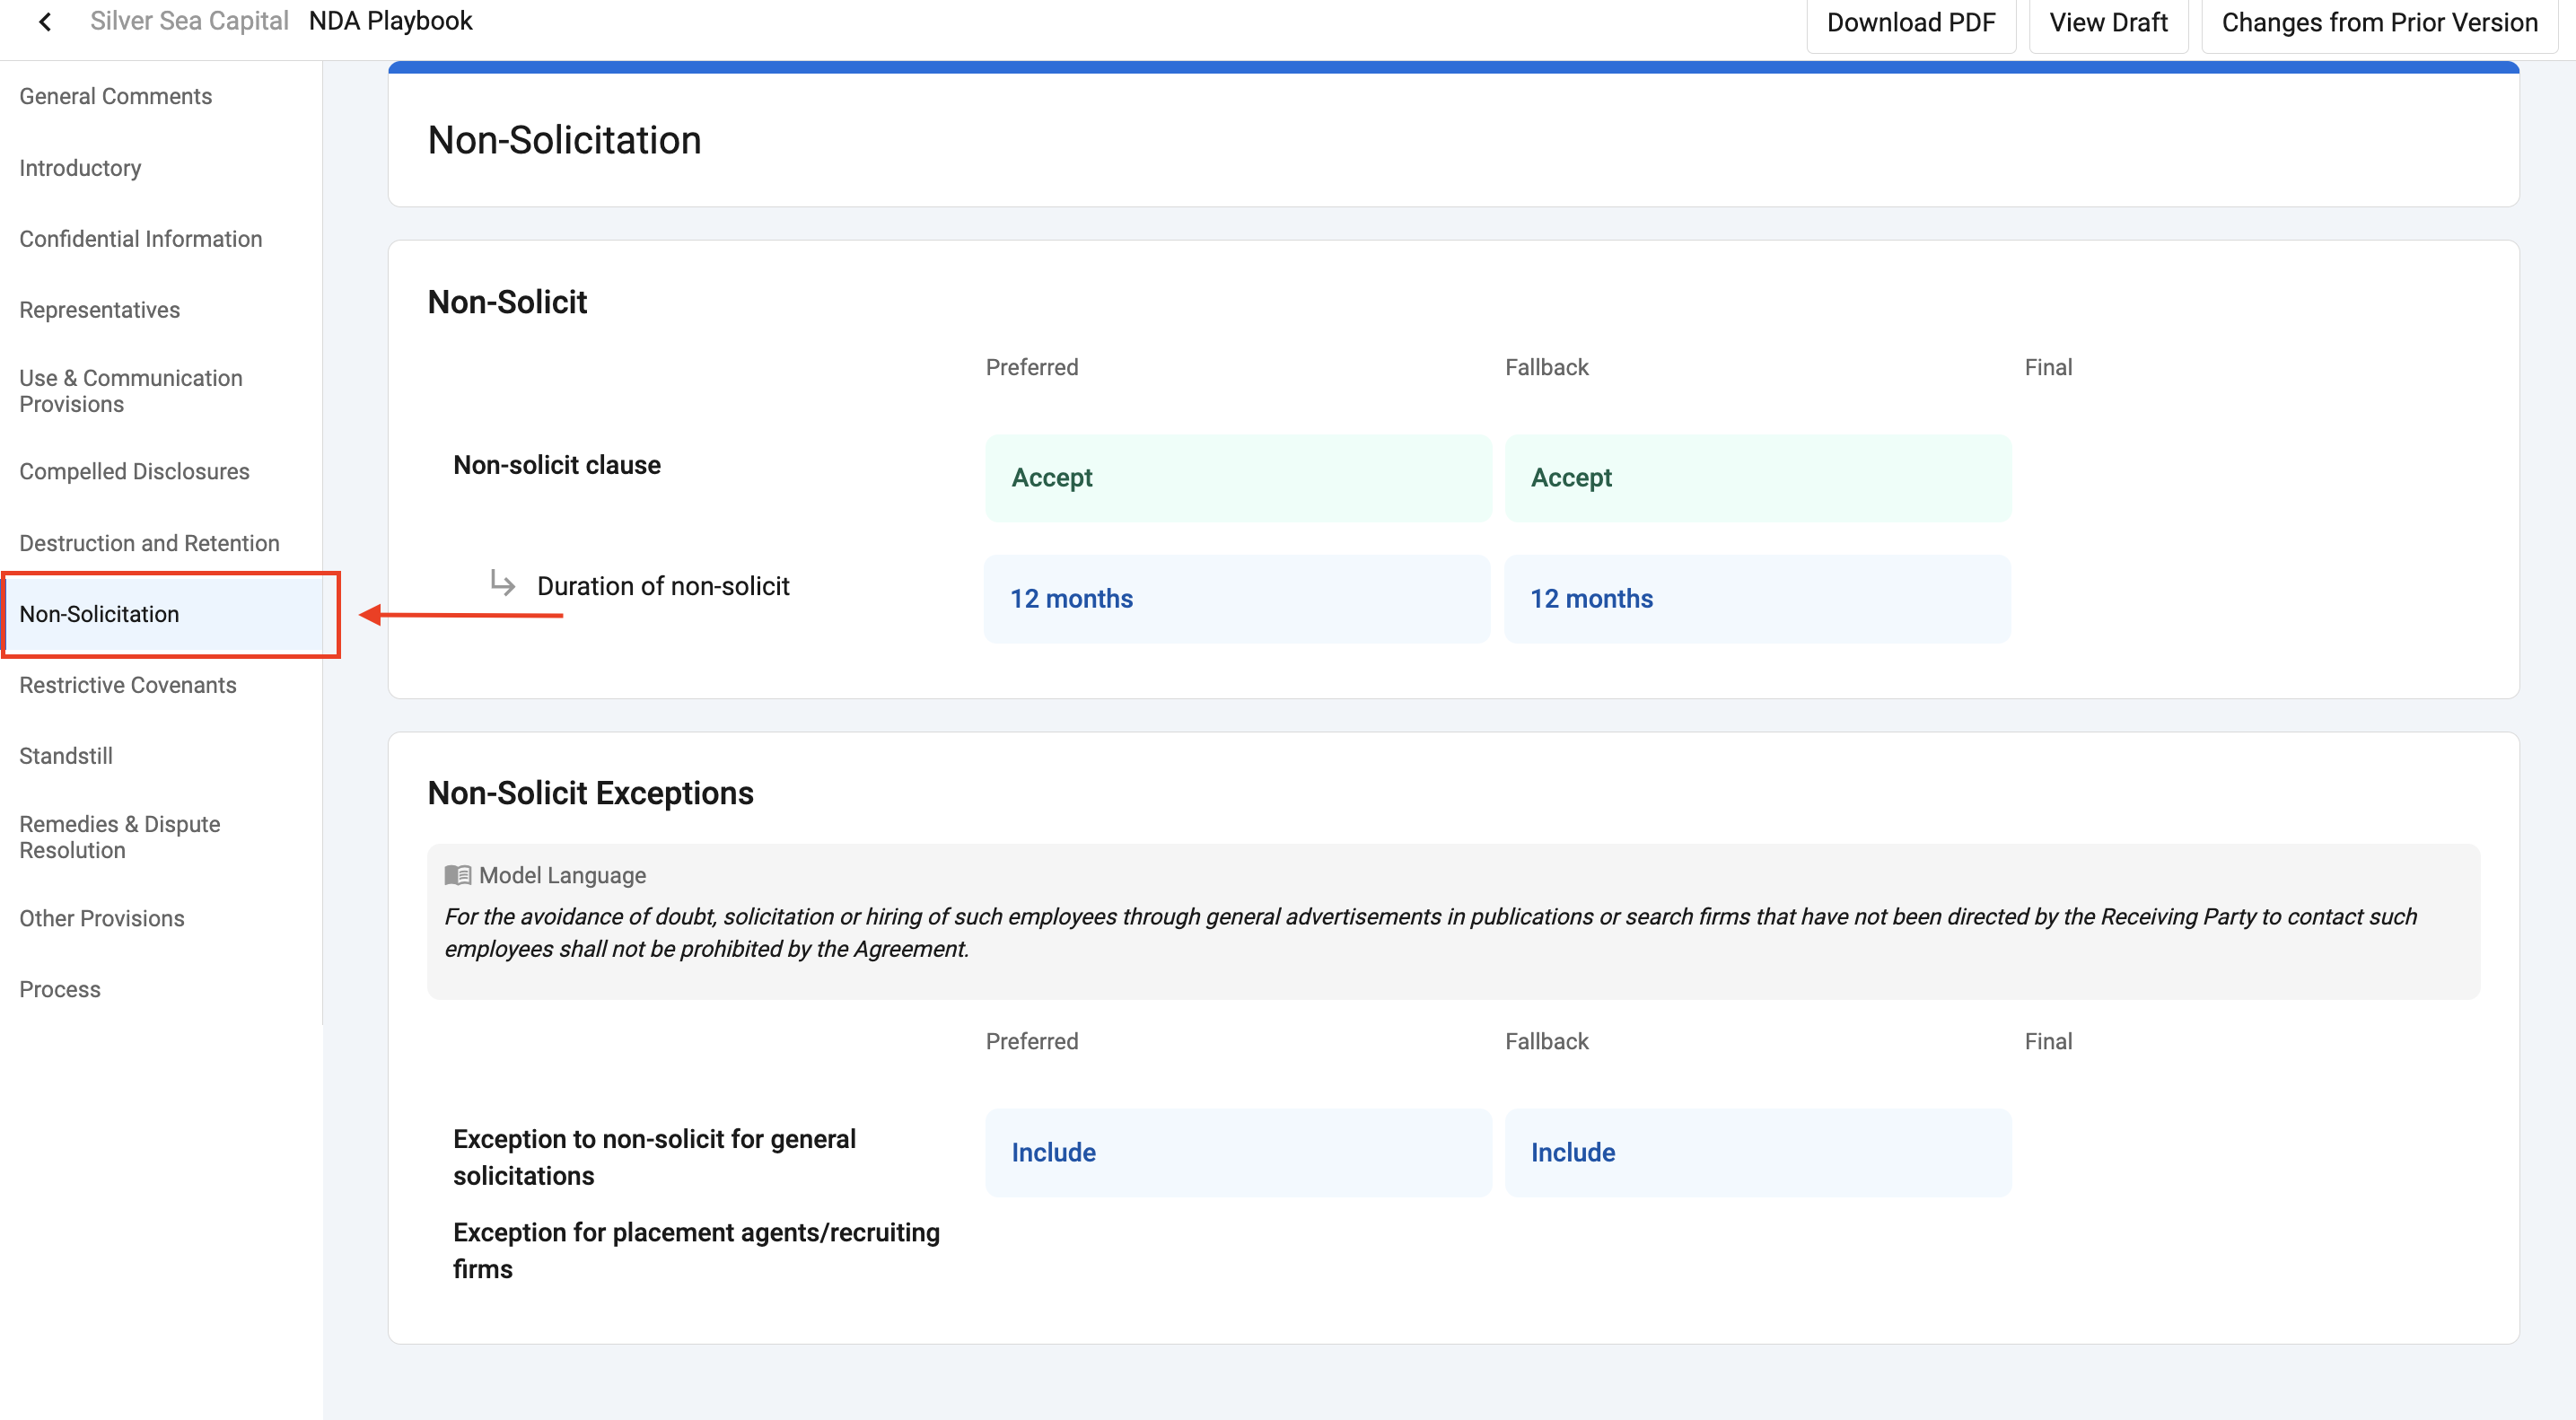
Task: Select Confidential Information in the sidebar
Action: point(141,239)
